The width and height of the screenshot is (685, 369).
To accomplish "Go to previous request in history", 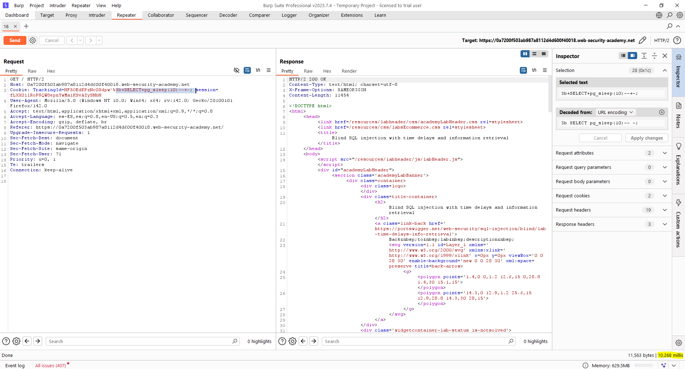I will click(x=72, y=41).
